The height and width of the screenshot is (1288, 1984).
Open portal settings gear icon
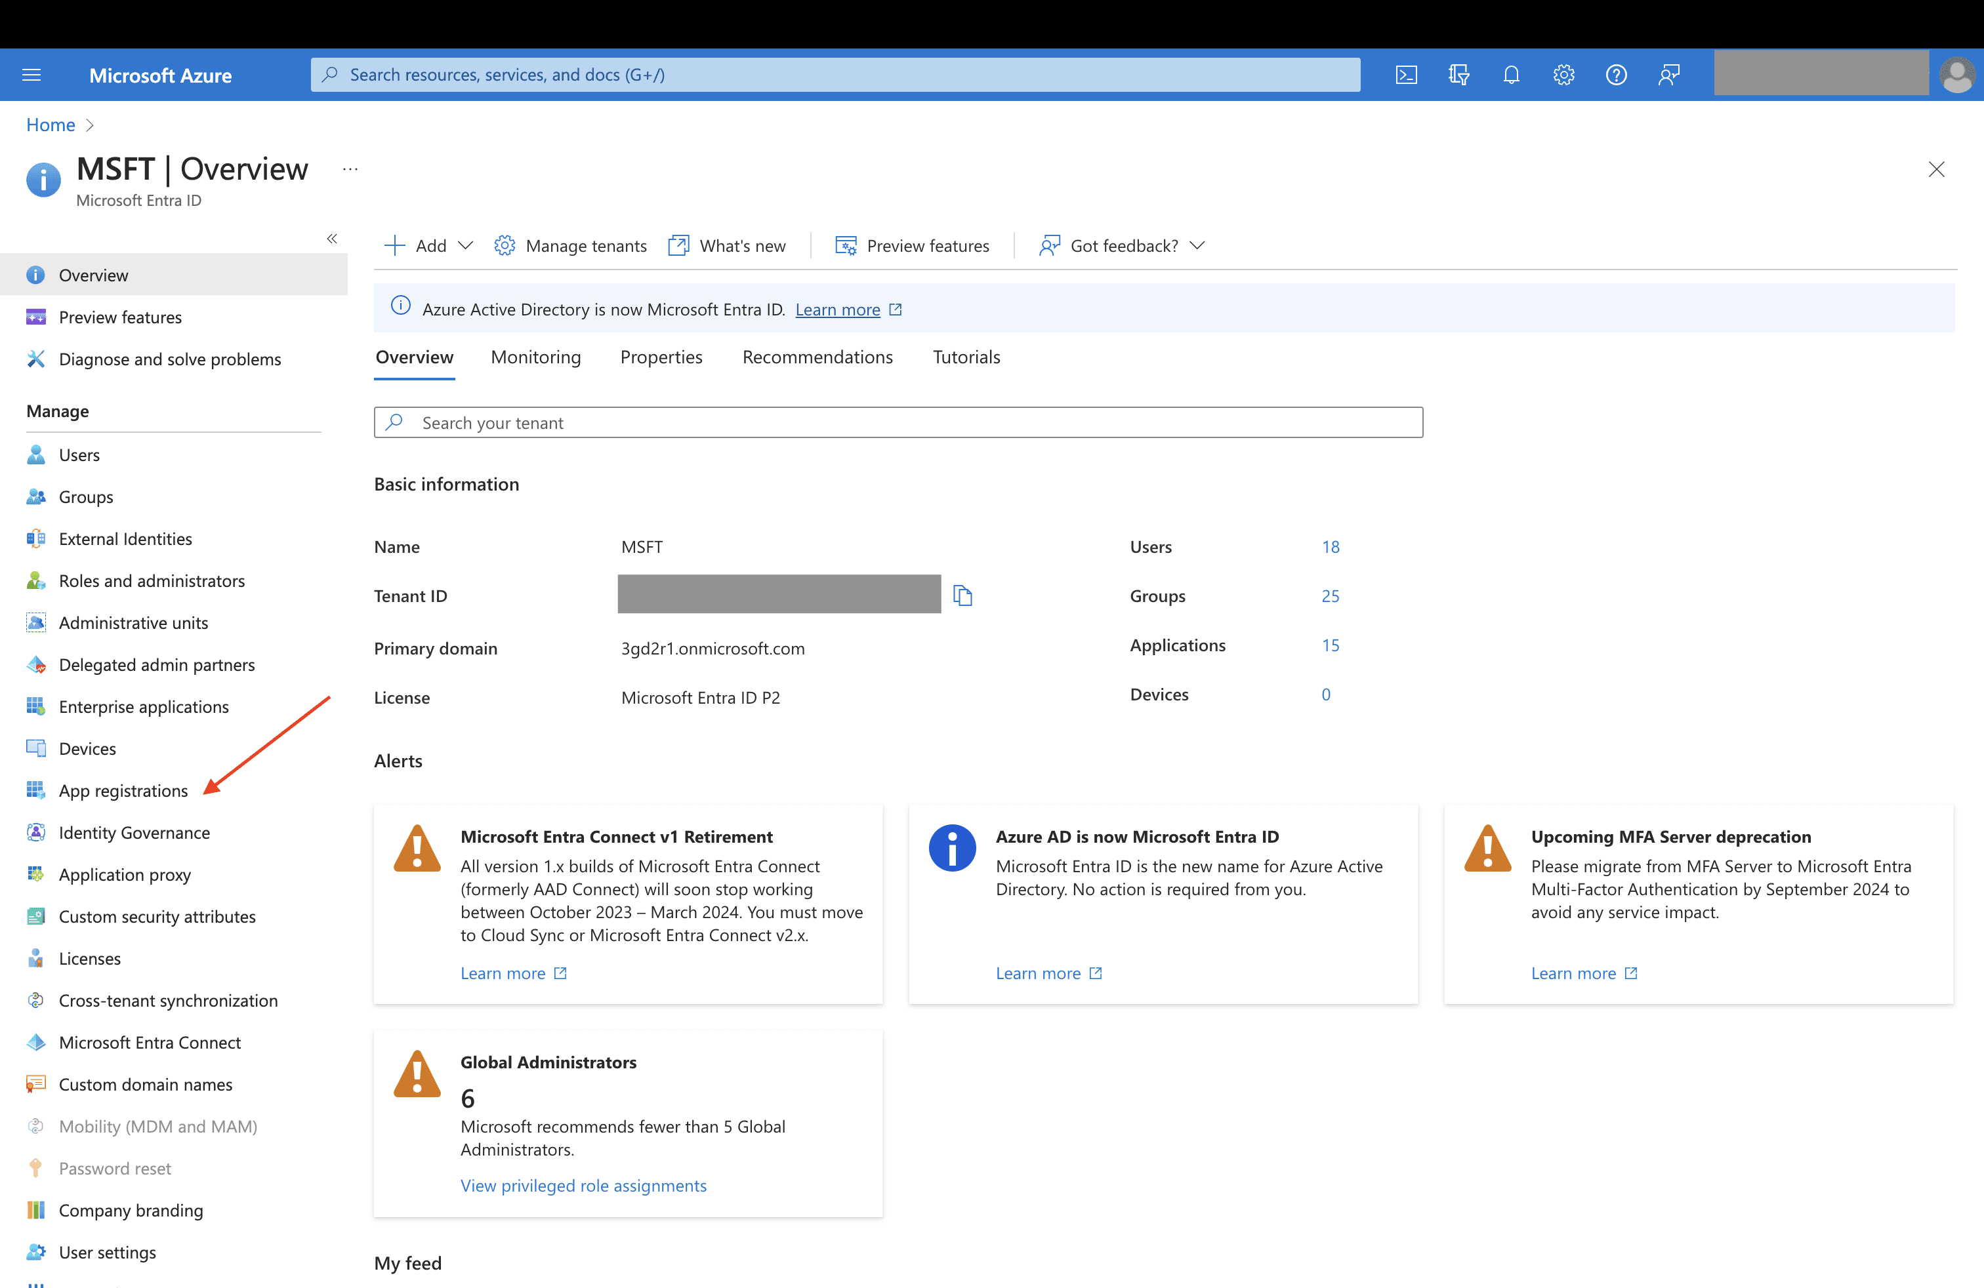(x=1564, y=75)
